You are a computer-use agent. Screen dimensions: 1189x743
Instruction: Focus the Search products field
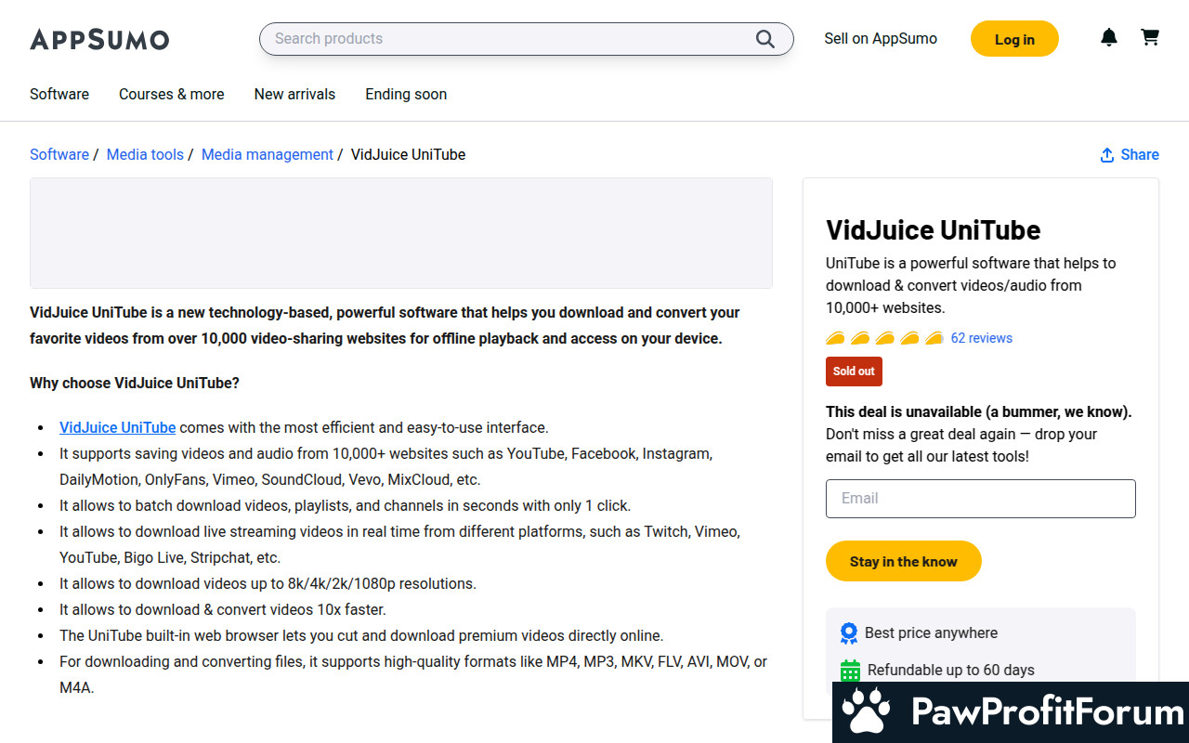click(526, 39)
